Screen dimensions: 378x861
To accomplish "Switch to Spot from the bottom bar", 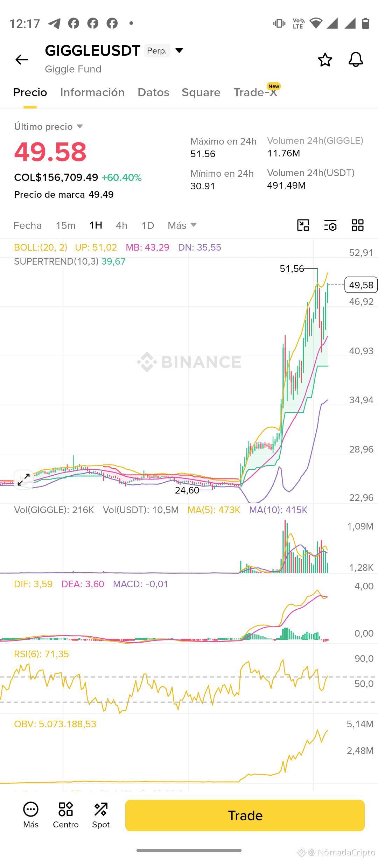I will [x=101, y=815].
